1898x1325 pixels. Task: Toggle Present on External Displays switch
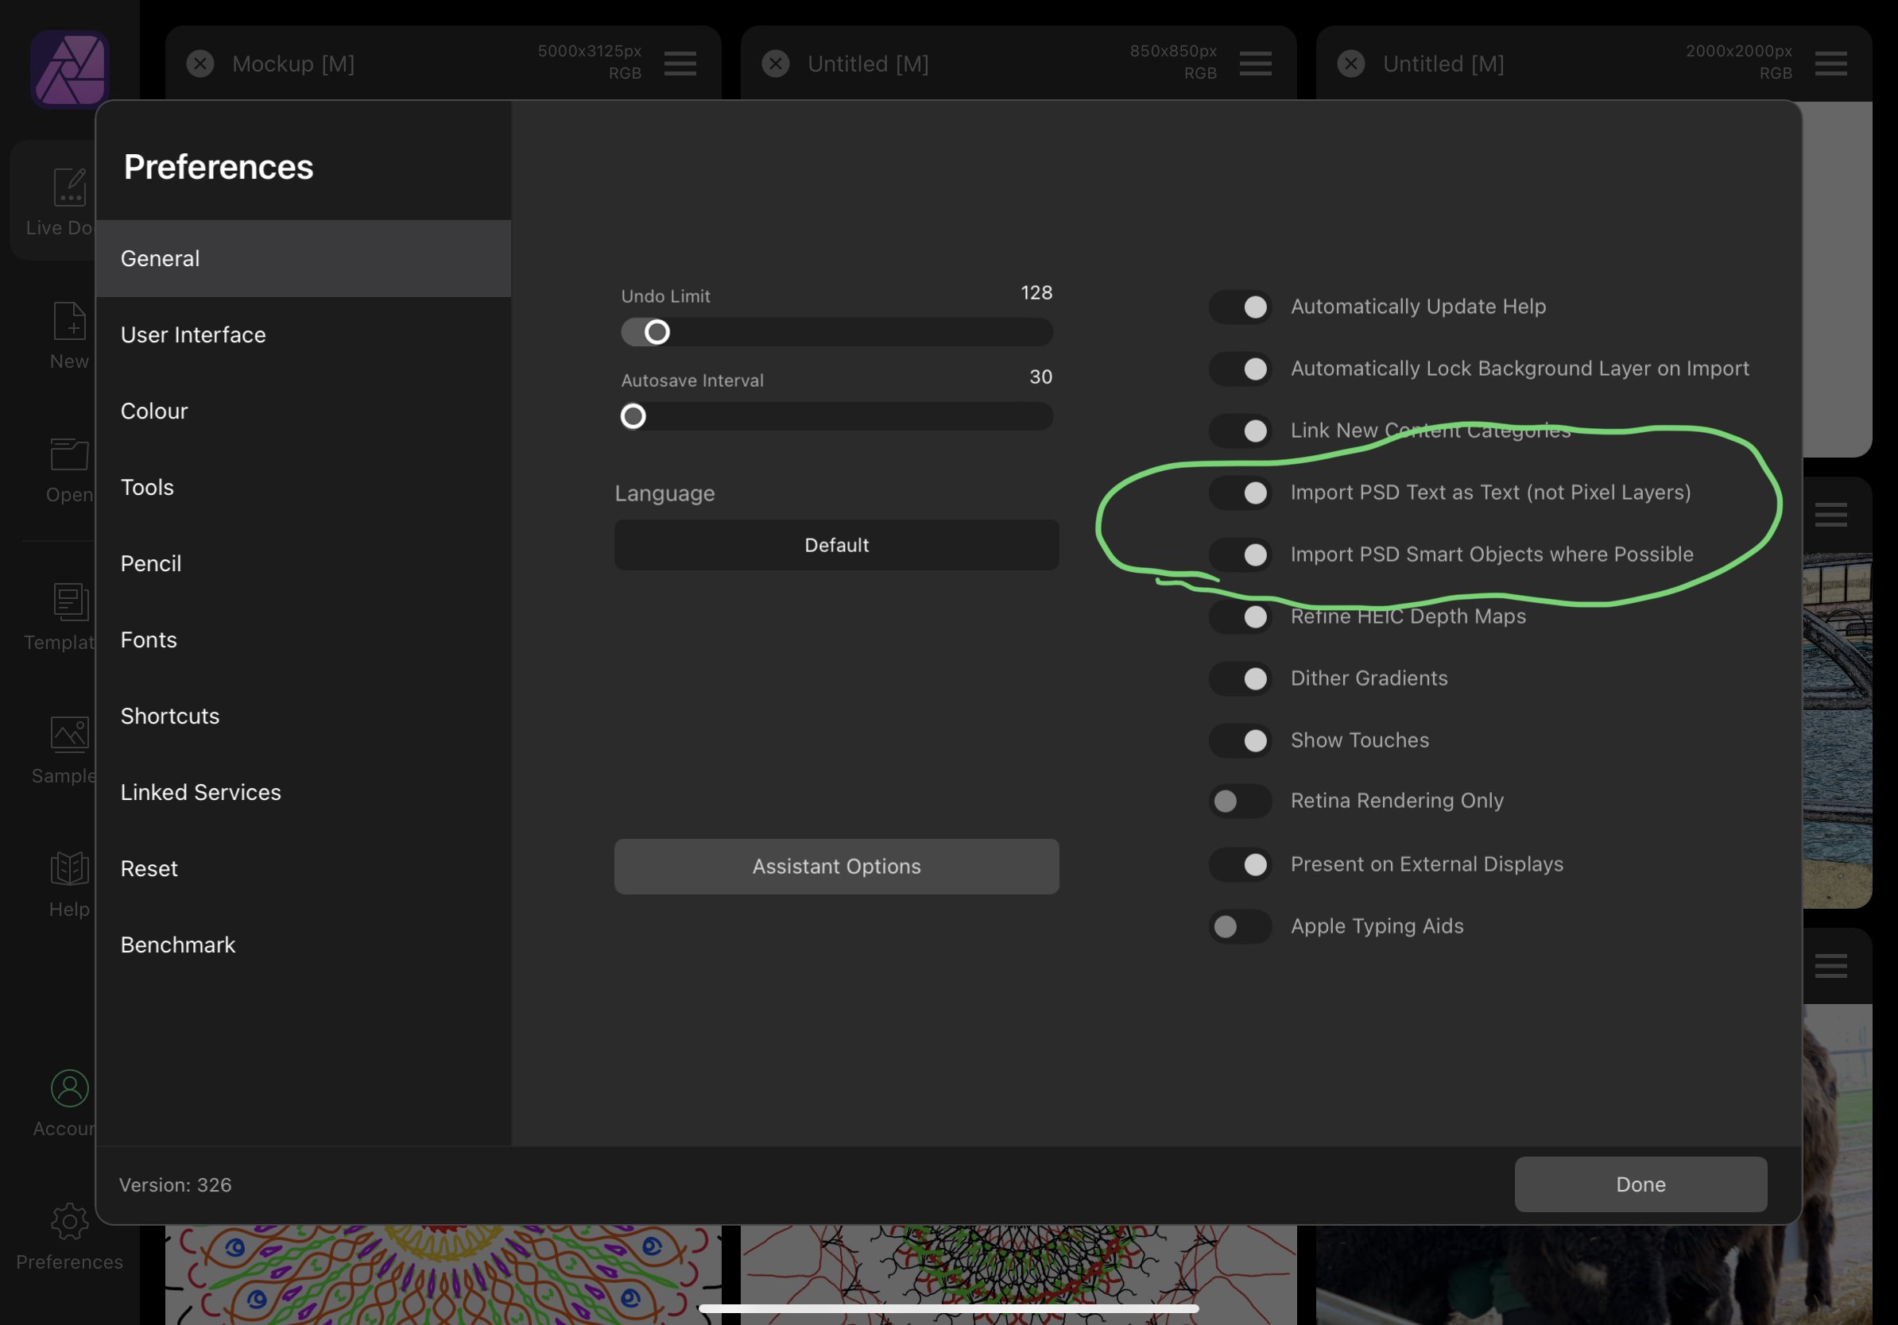[x=1240, y=865]
